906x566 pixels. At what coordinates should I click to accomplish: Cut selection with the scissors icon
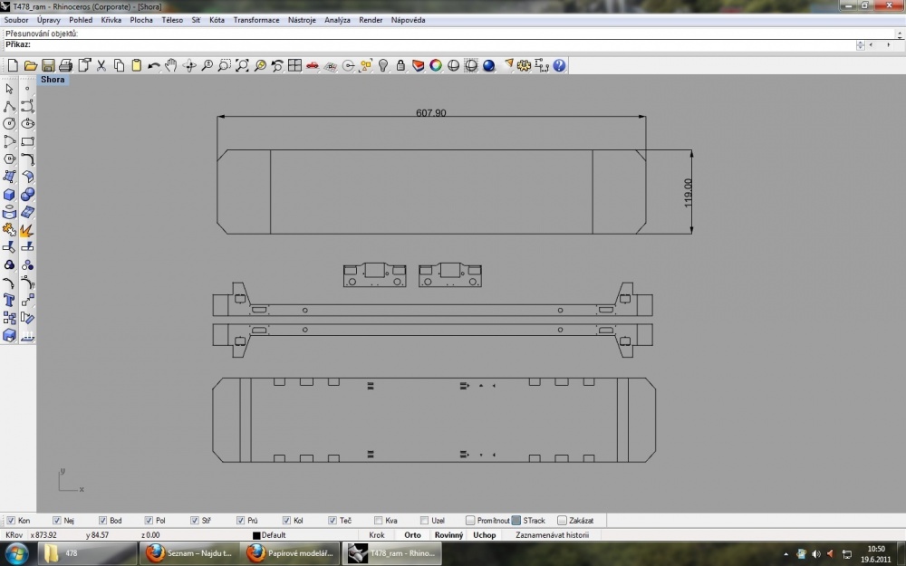[101, 66]
